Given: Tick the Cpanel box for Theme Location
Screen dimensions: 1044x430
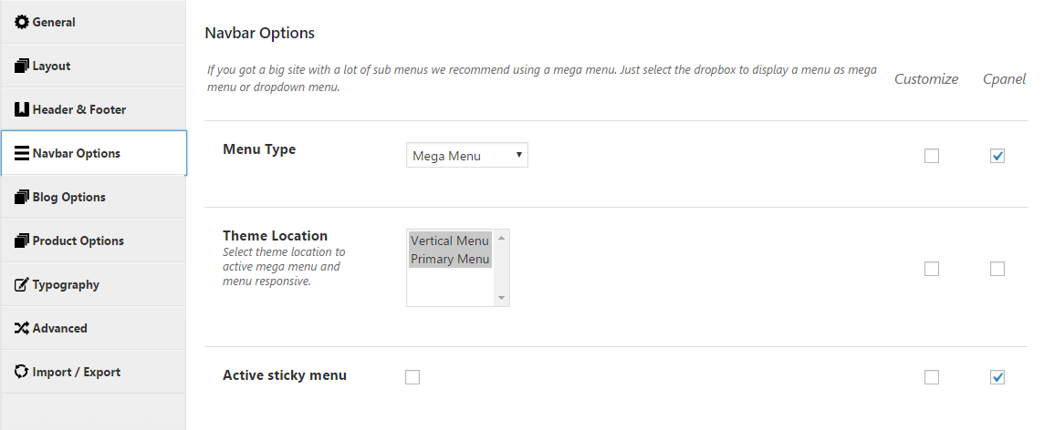Looking at the screenshot, I should [x=997, y=269].
